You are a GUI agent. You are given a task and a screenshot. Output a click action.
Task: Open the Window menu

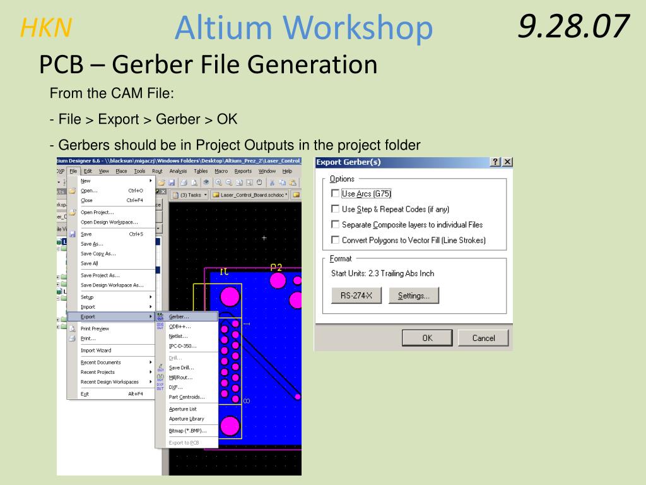tap(267, 171)
